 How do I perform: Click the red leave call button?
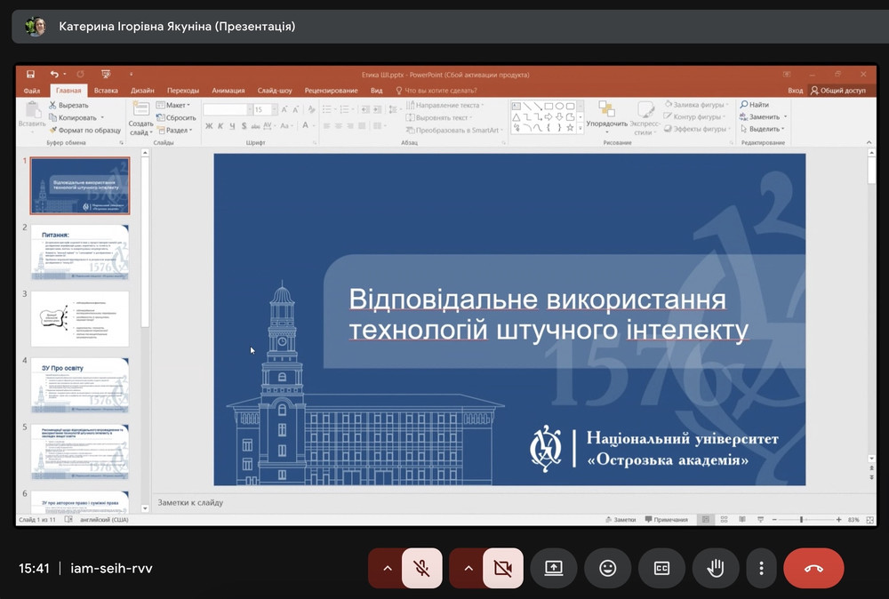point(813,568)
